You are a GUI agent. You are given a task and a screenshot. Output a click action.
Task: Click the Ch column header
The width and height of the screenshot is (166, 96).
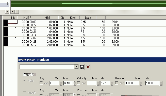[62, 18]
